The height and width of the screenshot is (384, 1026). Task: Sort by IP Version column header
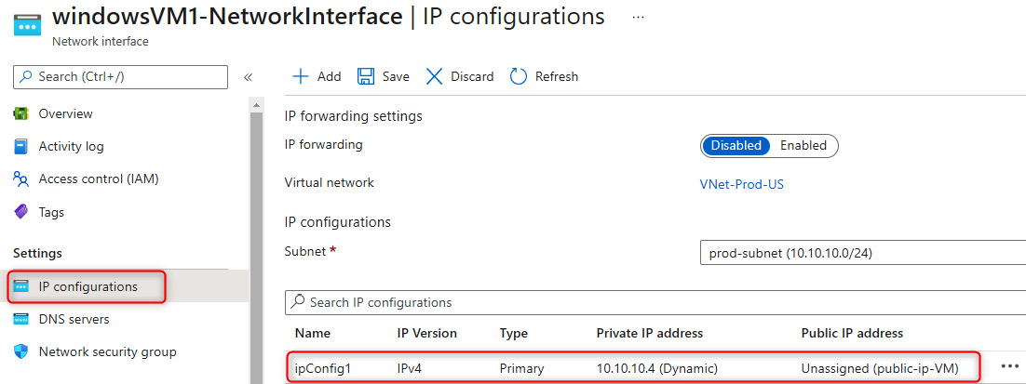[426, 333]
